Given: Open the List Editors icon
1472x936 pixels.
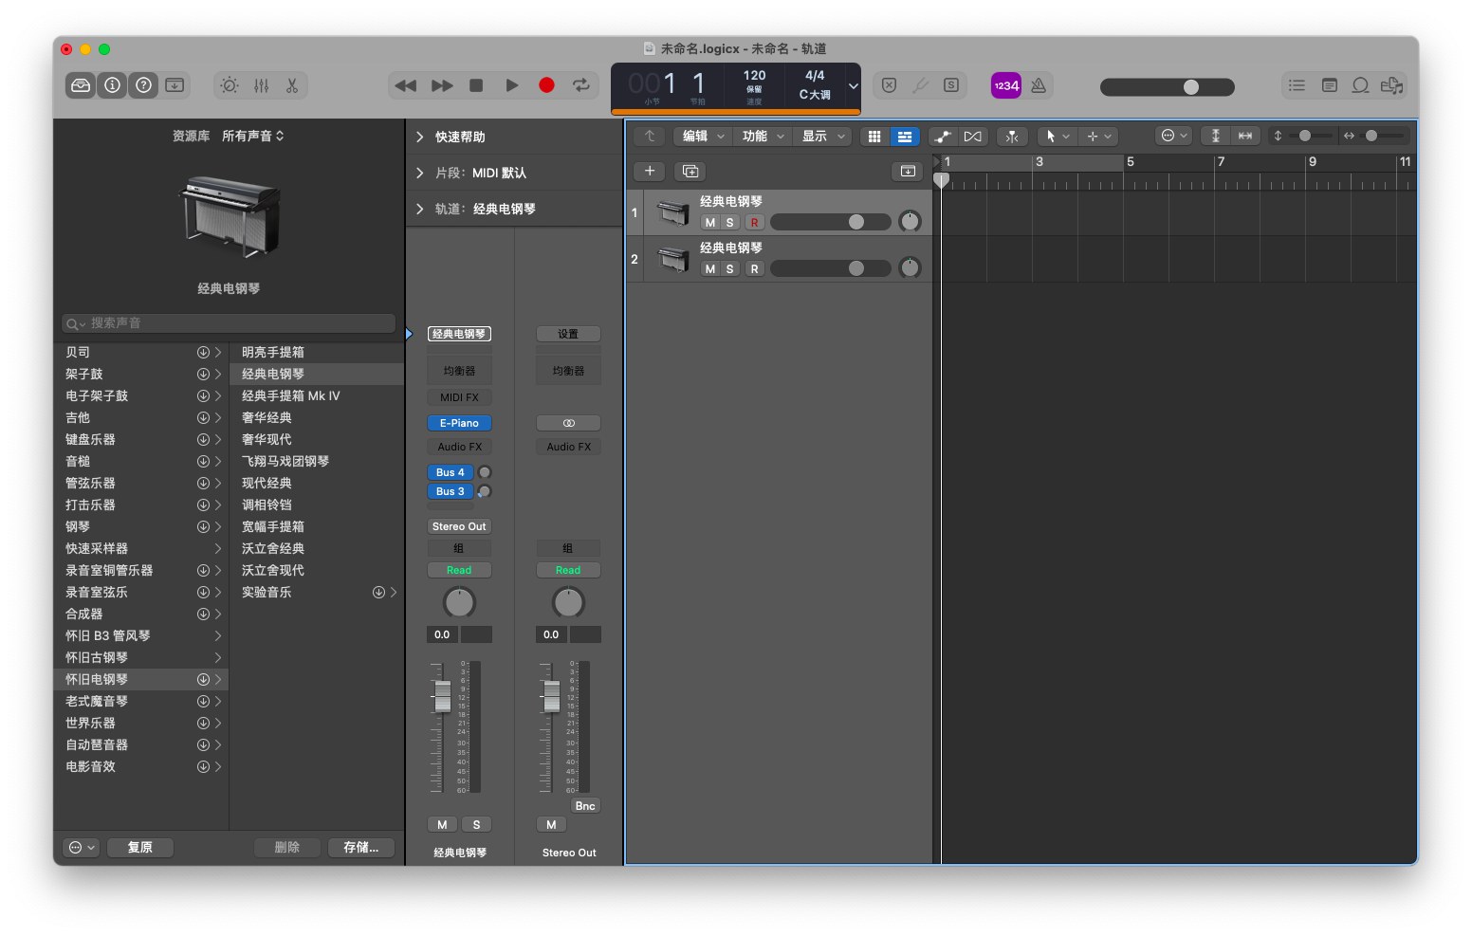Looking at the screenshot, I should (x=1297, y=85).
